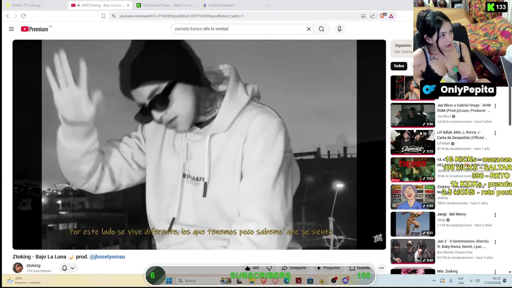
Task: Show hidden tray icons chevron
Action: (x=434, y=281)
